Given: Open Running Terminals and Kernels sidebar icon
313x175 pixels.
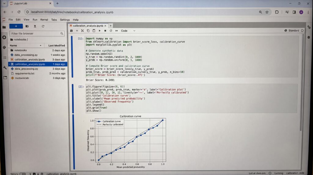Looking at the screenshot, I should (x=4, y=37).
